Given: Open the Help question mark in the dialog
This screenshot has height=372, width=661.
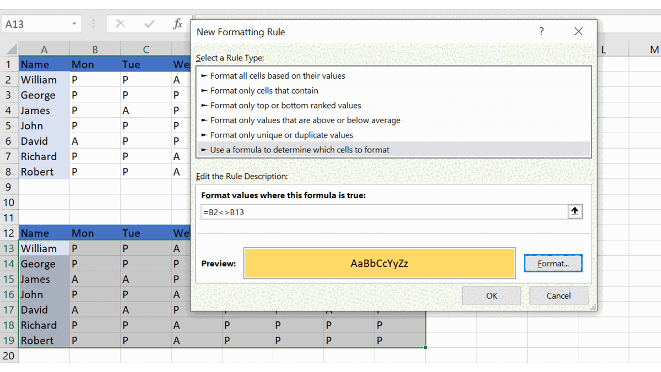Looking at the screenshot, I should 541,32.
